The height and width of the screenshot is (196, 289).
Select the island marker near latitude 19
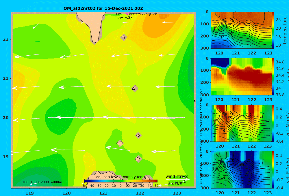point(138,159)
